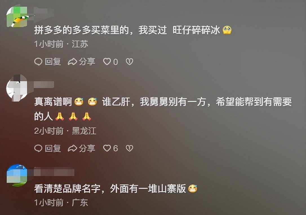Screen dimensions: 306x215
Task: Select the comment text 拼多多的多多买菜里的
Action: tap(81, 30)
